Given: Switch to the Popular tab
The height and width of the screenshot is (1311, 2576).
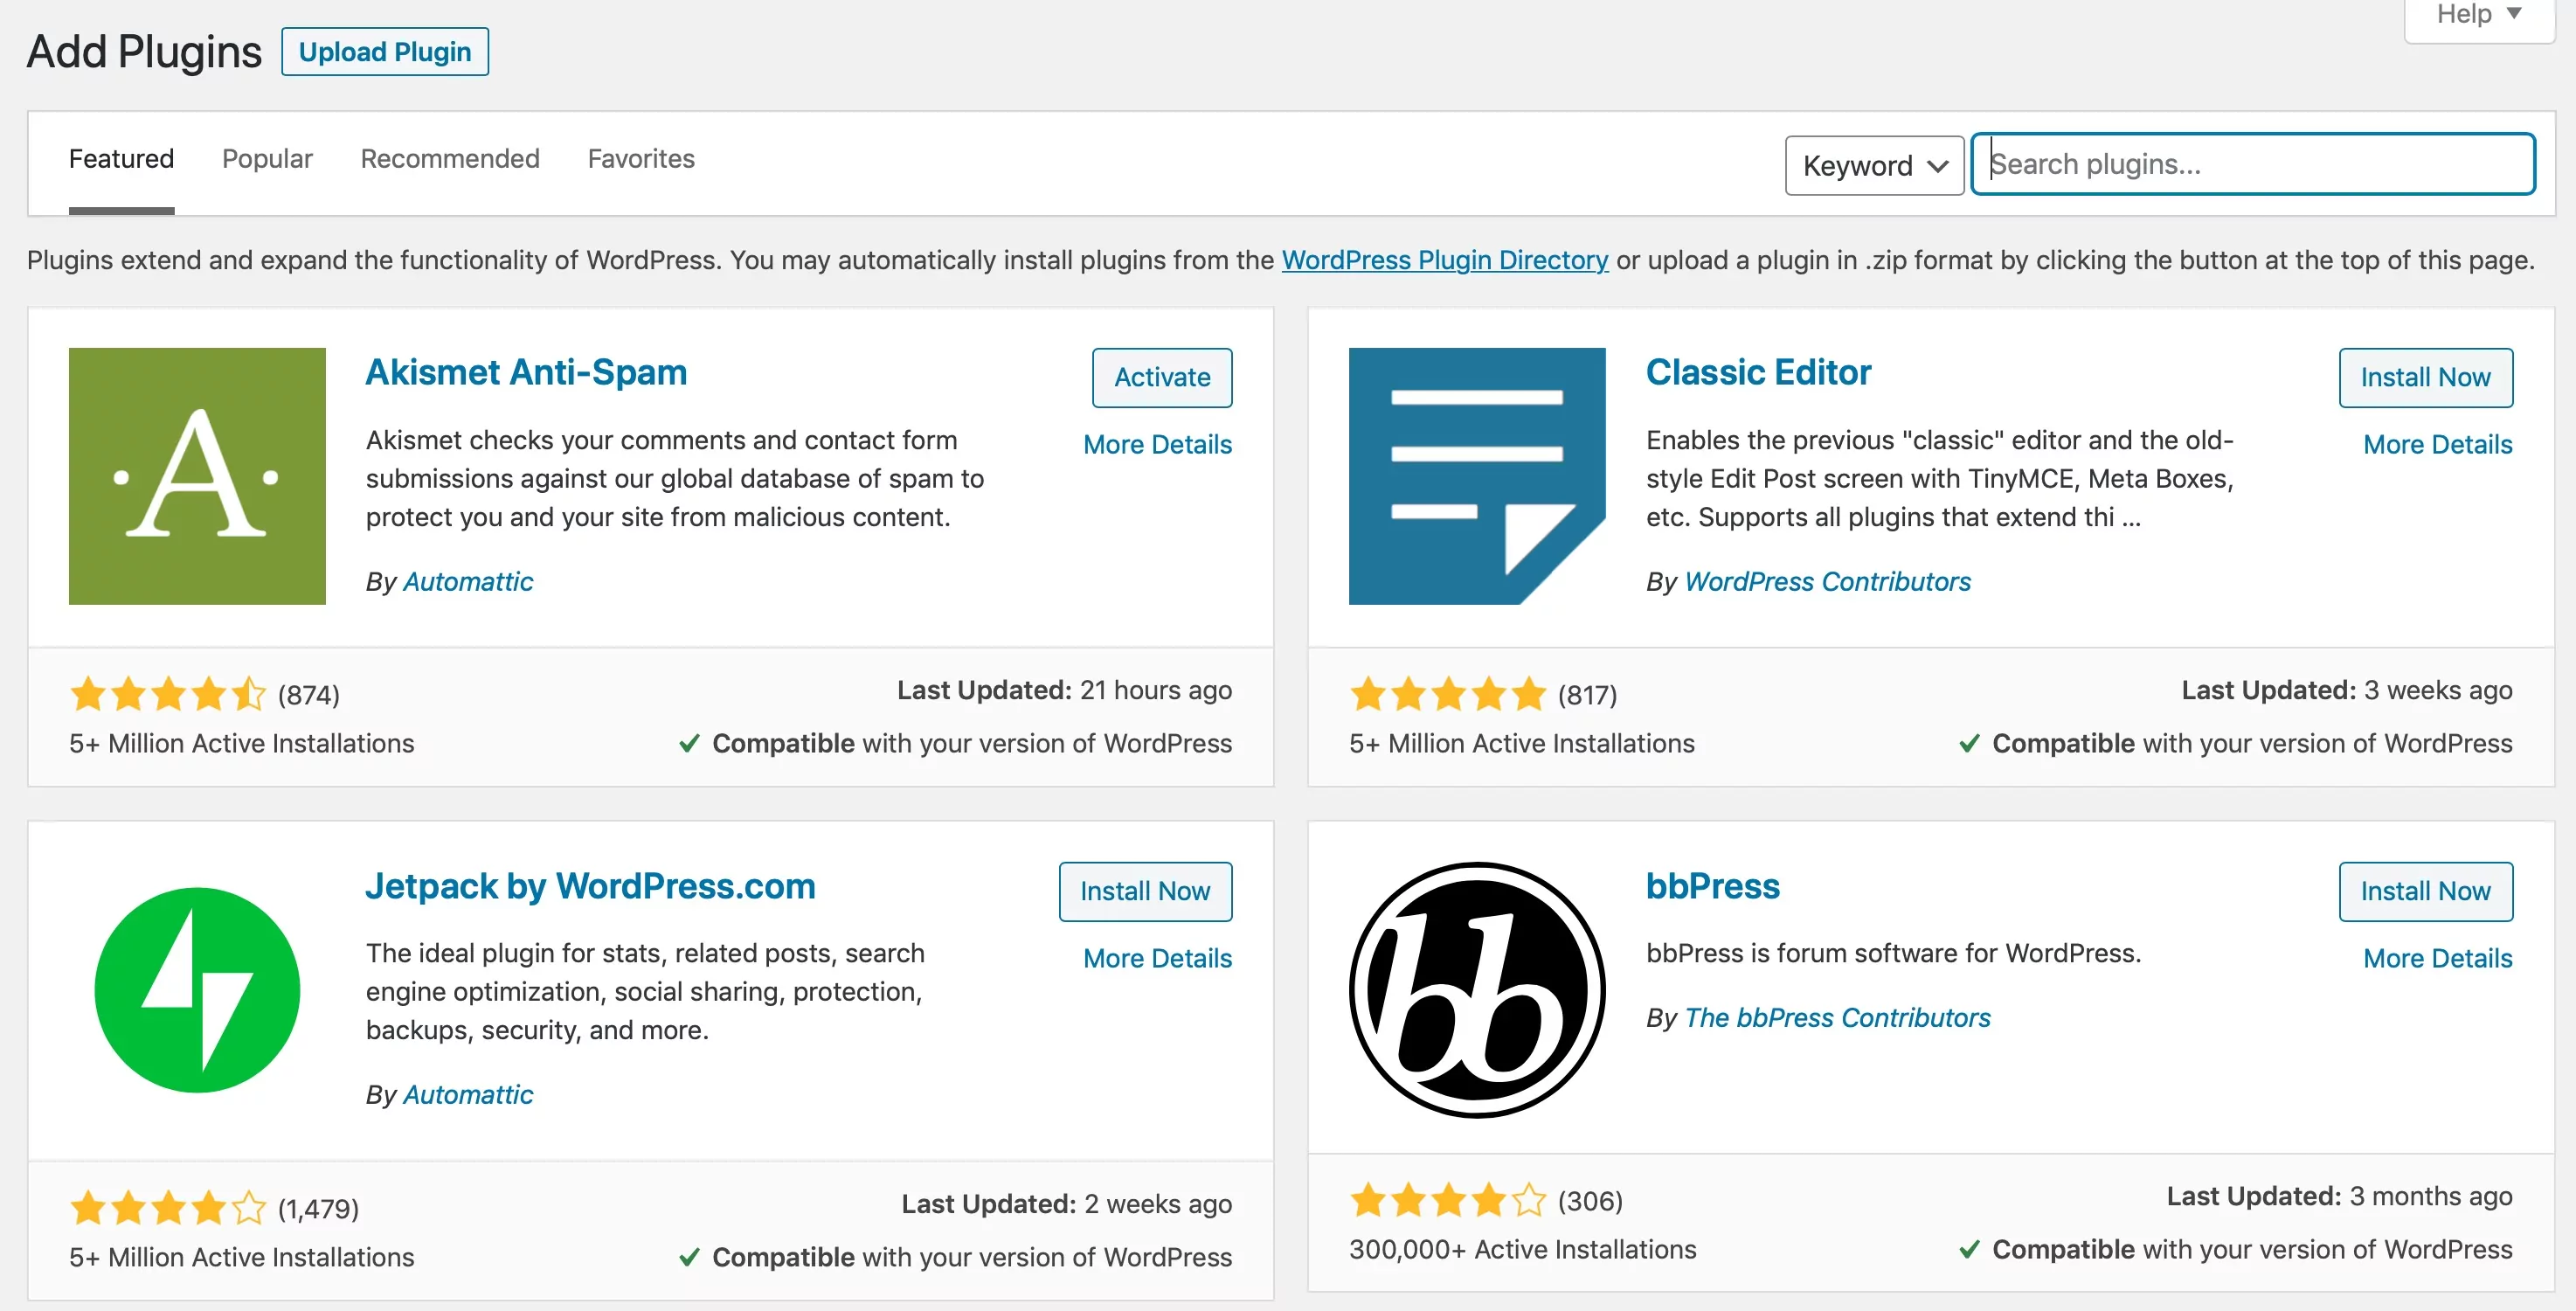Looking at the screenshot, I should click(x=267, y=159).
